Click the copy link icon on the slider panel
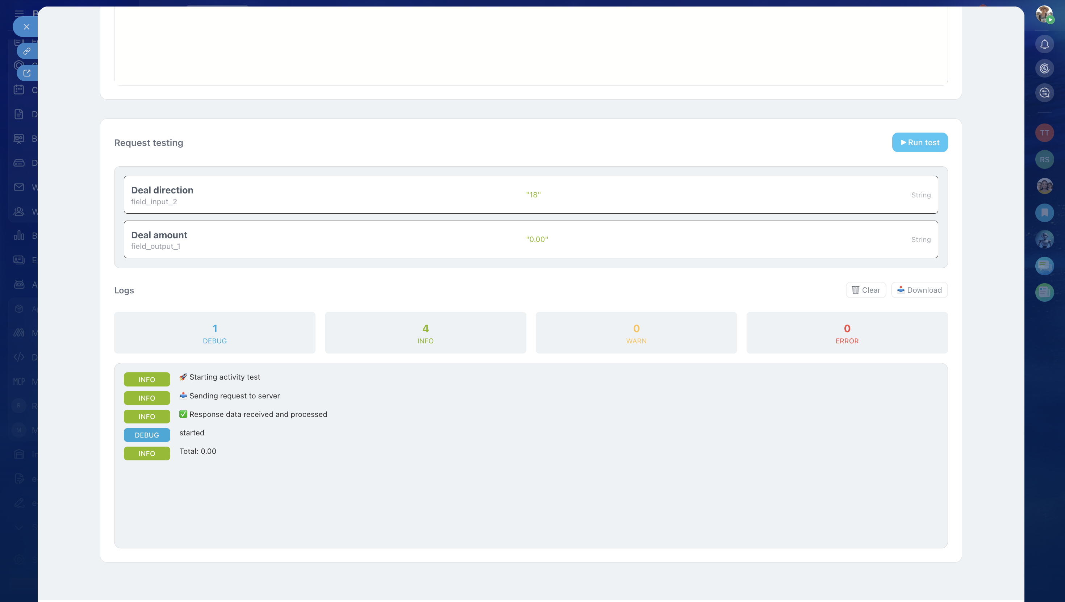Viewport: 1065px width, 602px height. [x=27, y=51]
